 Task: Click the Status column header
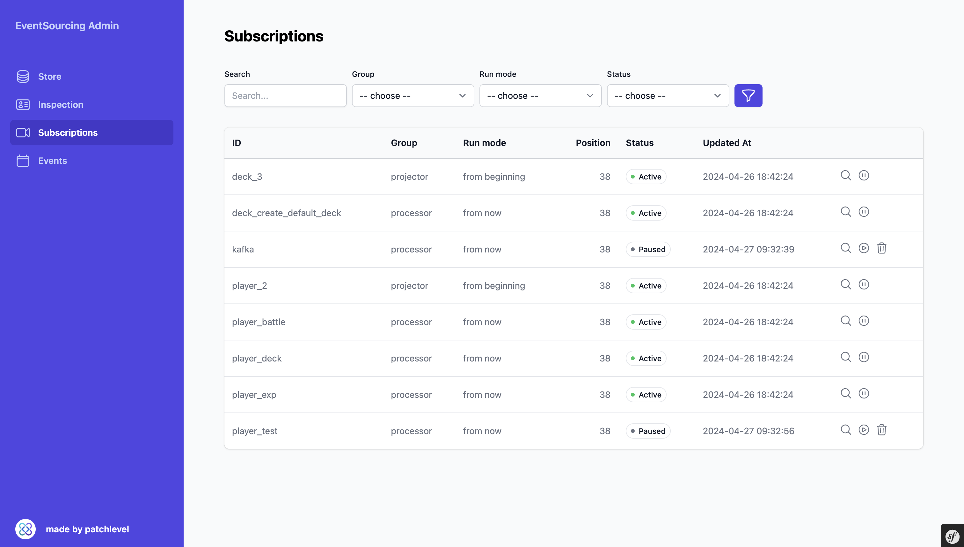click(639, 143)
